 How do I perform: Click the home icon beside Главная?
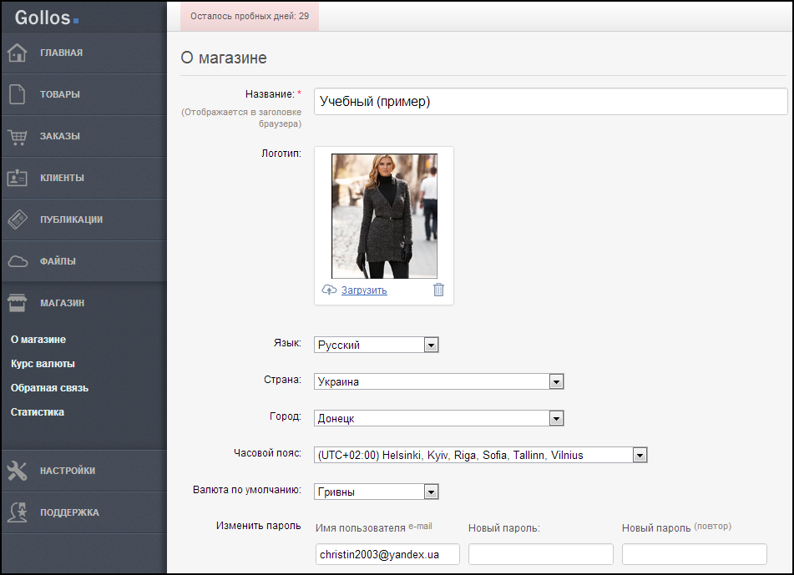[18, 53]
